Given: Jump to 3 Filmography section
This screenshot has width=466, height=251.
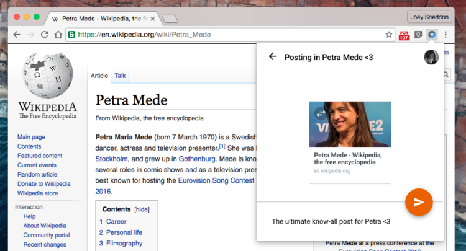Looking at the screenshot, I should (121, 244).
